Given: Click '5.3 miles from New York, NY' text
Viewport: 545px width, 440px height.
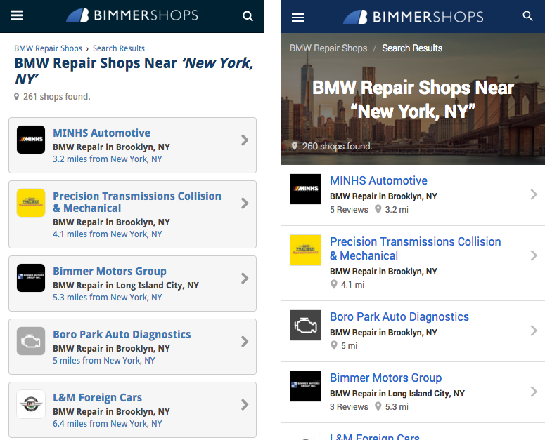Looking at the screenshot, I should [x=108, y=297].
